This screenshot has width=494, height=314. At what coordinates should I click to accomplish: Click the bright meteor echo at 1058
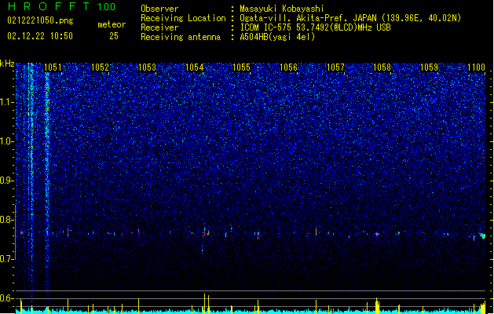point(377,234)
